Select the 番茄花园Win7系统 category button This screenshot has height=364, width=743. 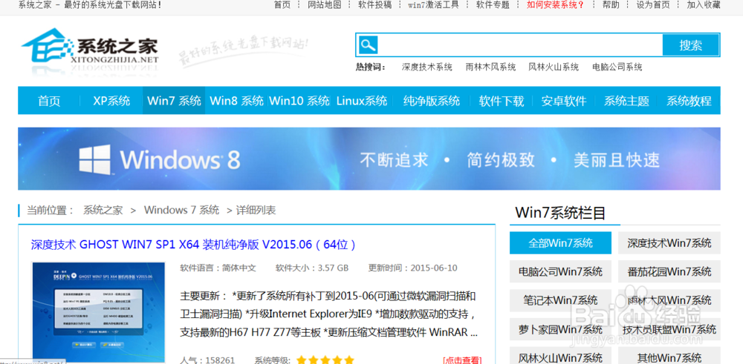point(669,272)
